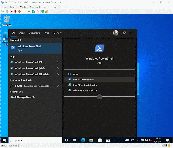Click the Enhanced Session toolbar icon
The height and width of the screenshot is (148, 173).
[43, 11]
